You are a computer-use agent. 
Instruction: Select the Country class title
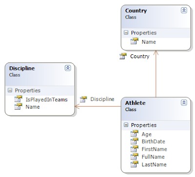click(x=136, y=11)
